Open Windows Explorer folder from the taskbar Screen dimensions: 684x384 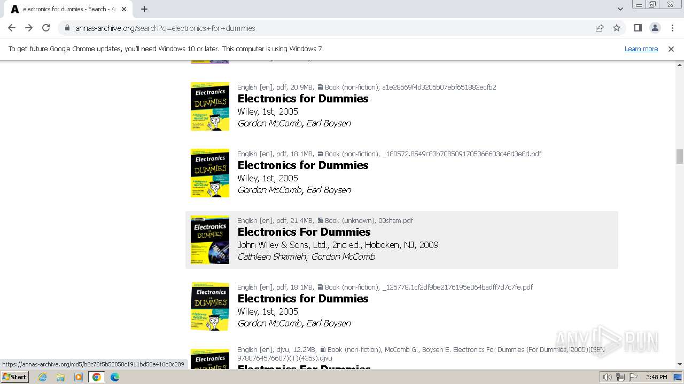pos(60,377)
